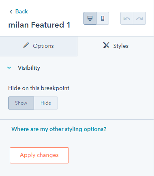Click the back chevron arrow icon
154x176 pixels.
point(11,12)
